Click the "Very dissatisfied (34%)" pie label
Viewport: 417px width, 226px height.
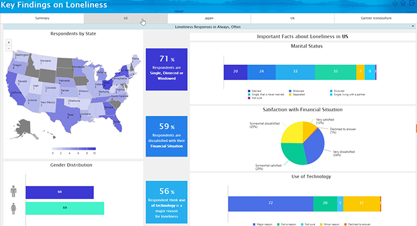[344, 153]
